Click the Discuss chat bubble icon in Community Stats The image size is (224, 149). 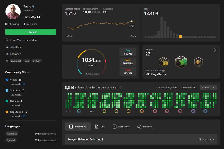tap(7, 101)
